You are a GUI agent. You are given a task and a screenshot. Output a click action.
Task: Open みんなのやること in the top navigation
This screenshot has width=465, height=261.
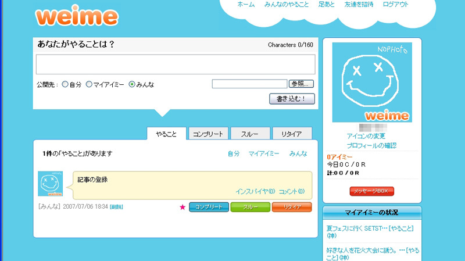pyautogui.click(x=287, y=5)
